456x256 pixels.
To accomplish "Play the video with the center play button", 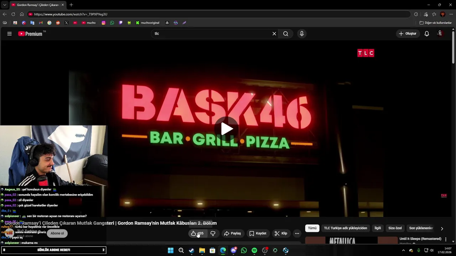I will [x=227, y=129].
